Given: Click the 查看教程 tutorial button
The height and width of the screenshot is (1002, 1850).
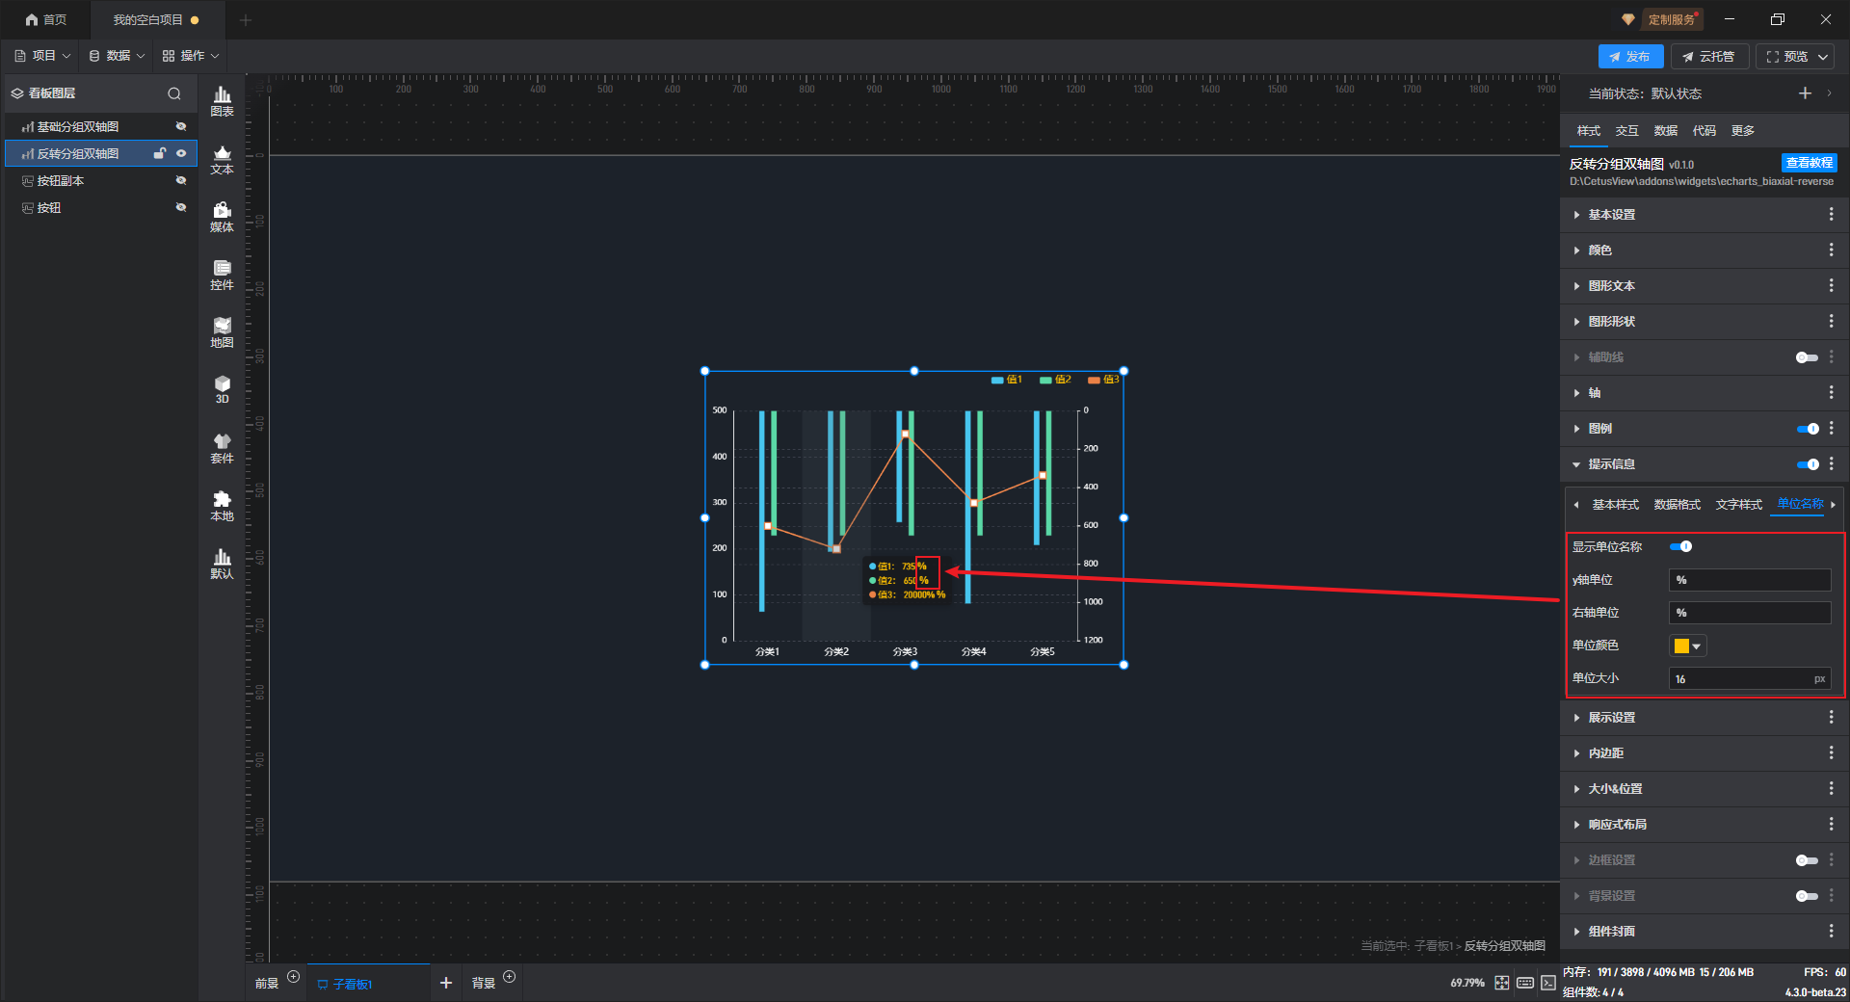Looking at the screenshot, I should coord(1809,163).
